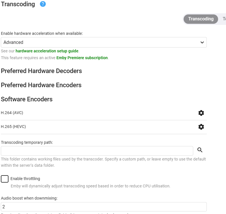
Task: Select the Transcoding tab
Action: (201, 19)
